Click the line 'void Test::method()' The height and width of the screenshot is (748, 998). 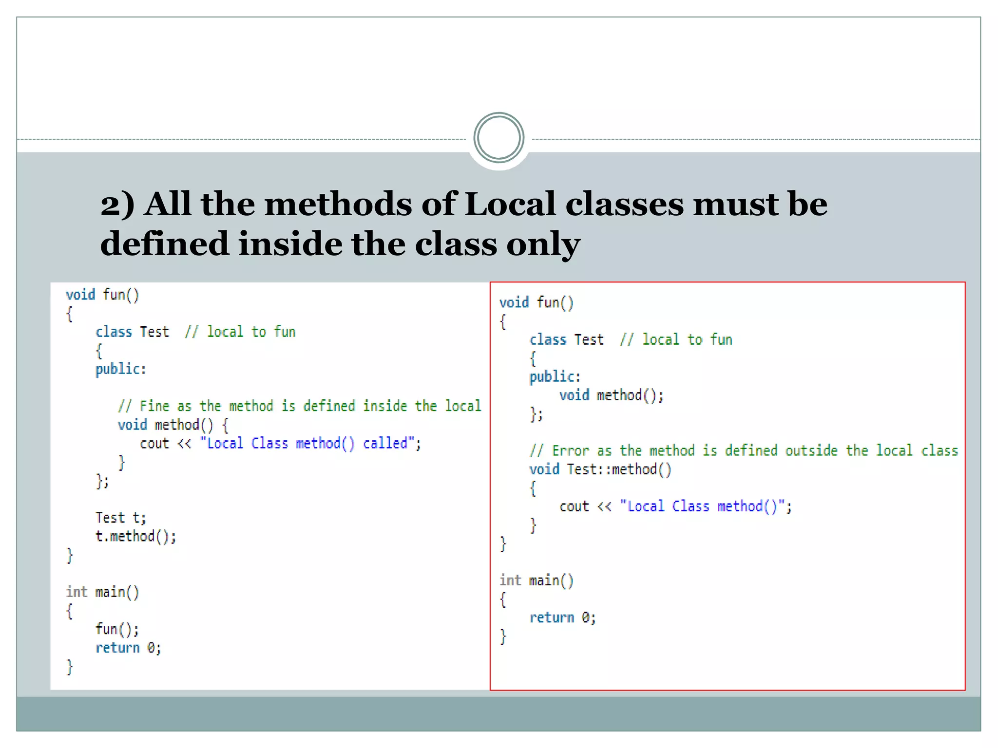coord(600,469)
